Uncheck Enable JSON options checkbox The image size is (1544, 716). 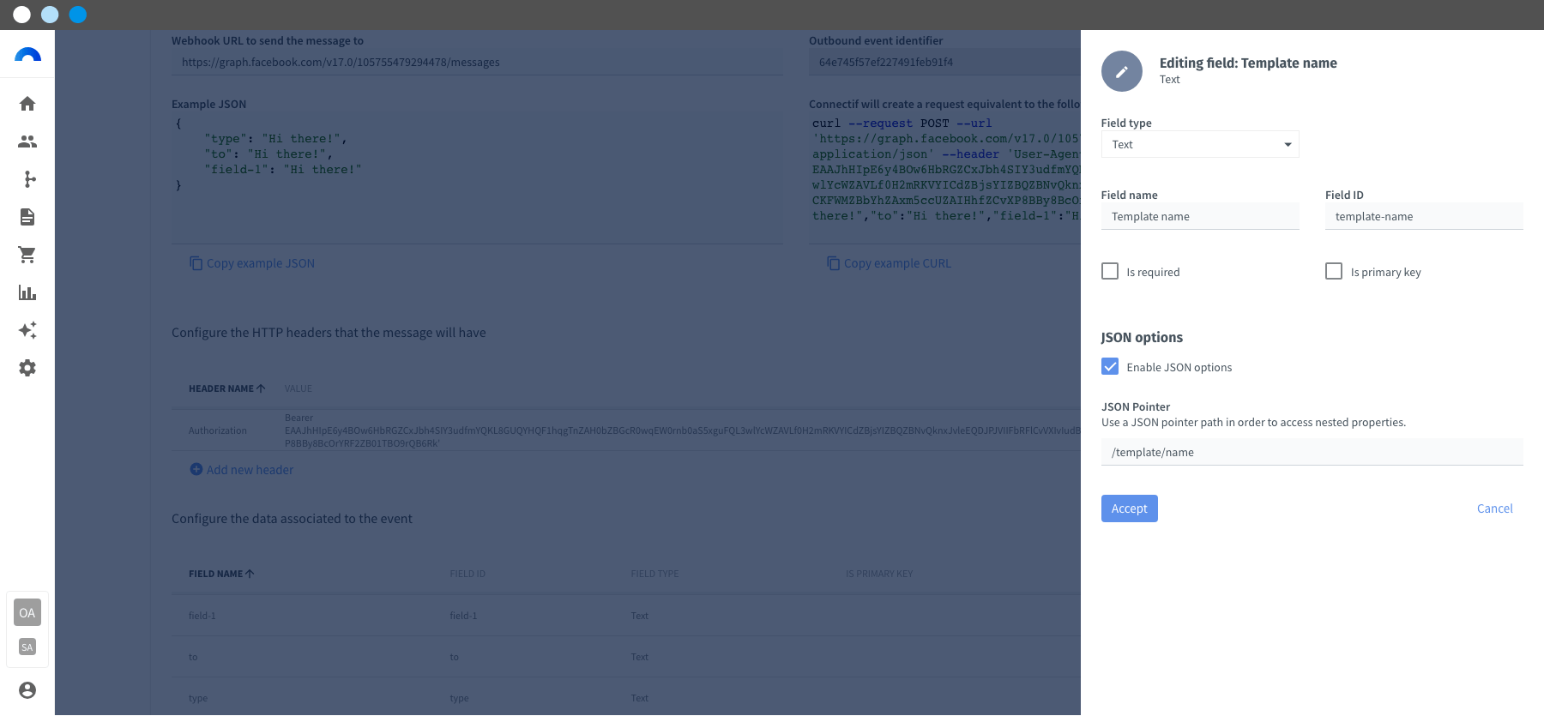tap(1110, 366)
